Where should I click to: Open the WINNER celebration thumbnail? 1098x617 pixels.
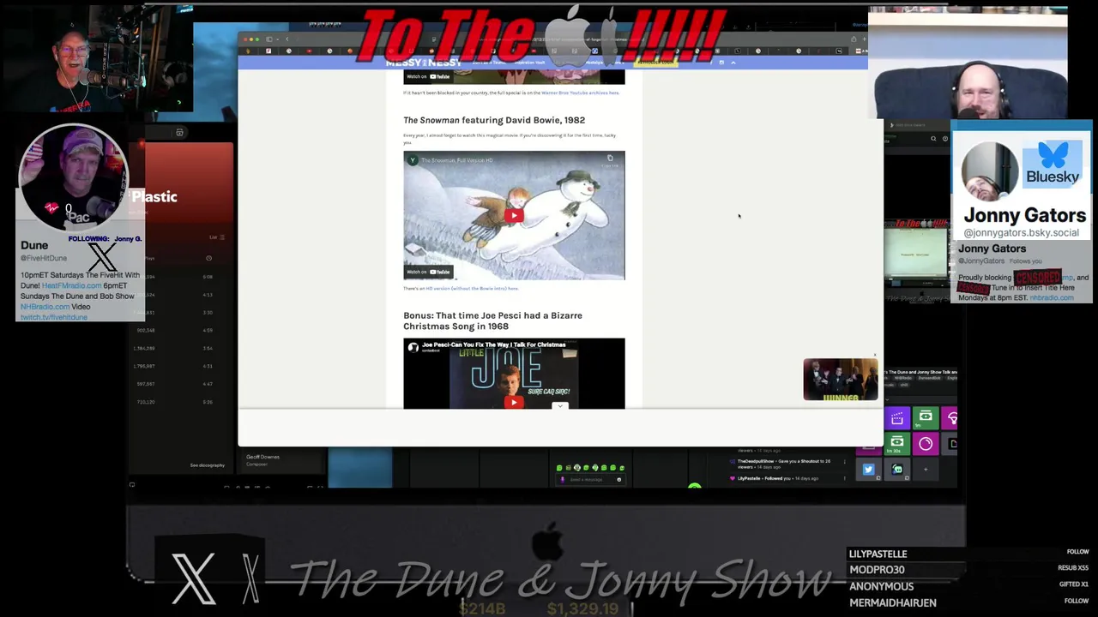click(840, 380)
